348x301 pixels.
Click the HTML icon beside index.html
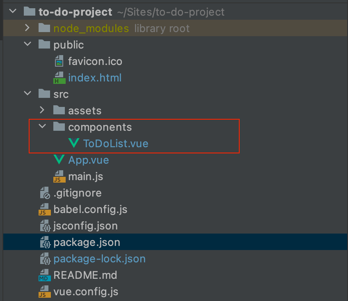60,77
